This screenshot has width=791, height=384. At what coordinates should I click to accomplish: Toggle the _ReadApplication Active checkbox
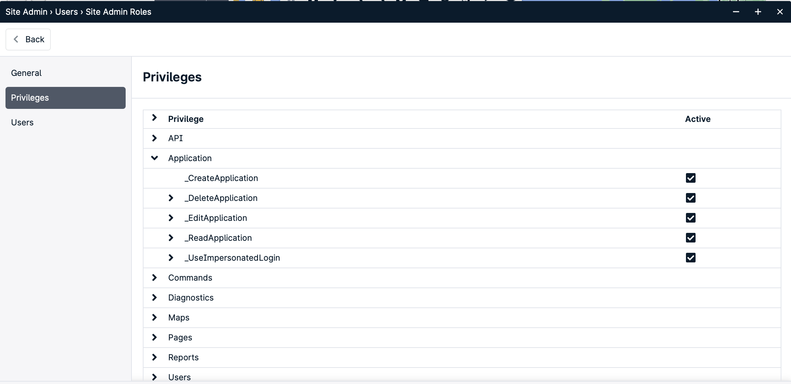click(x=691, y=238)
